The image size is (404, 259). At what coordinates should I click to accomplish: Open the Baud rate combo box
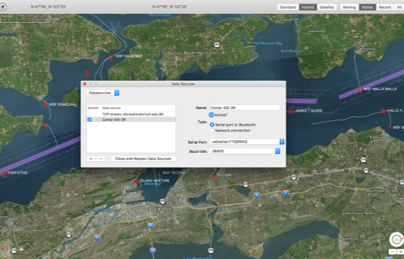click(277, 151)
